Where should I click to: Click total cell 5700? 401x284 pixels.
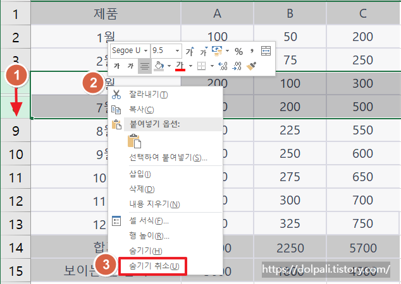364,247
